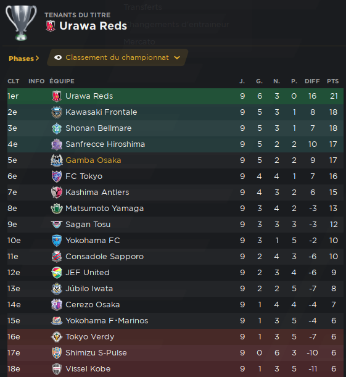Click the eye icon in view selector
Viewport: 346px width, 377px height.
click(x=58, y=57)
